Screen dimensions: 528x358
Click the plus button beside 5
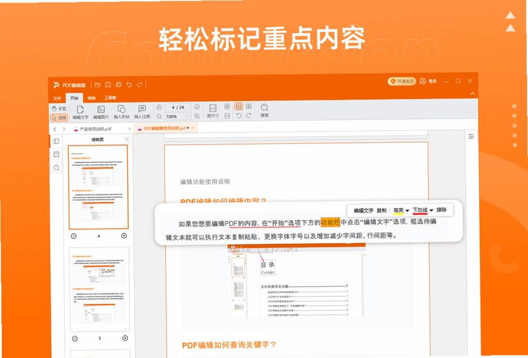tap(125, 338)
